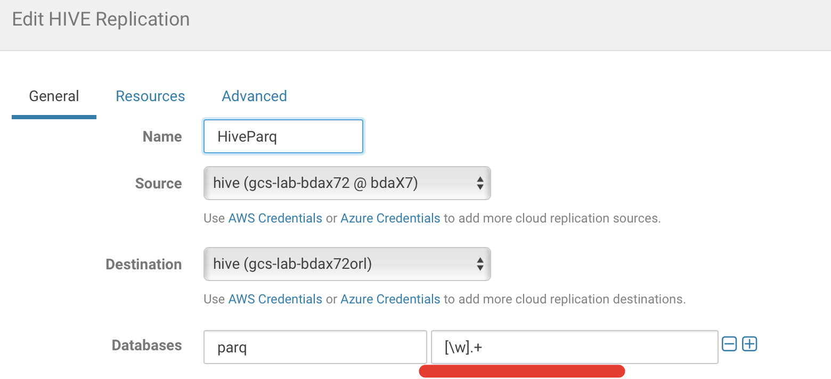
Task: Open Azure Credentials link under Destination
Action: 390,299
